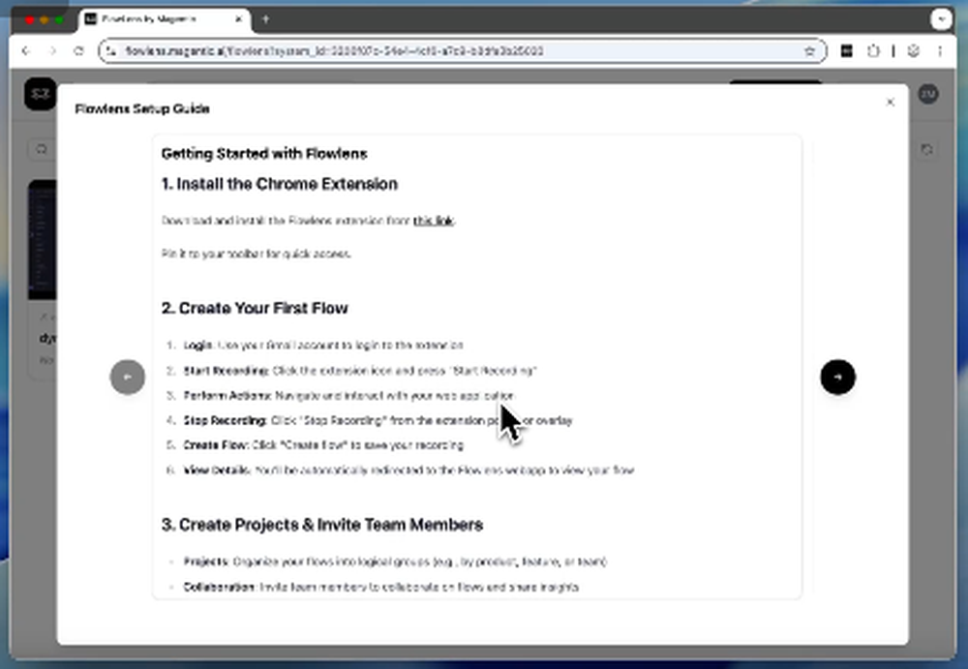Click the ZM profile avatar

click(x=928, y=95)
